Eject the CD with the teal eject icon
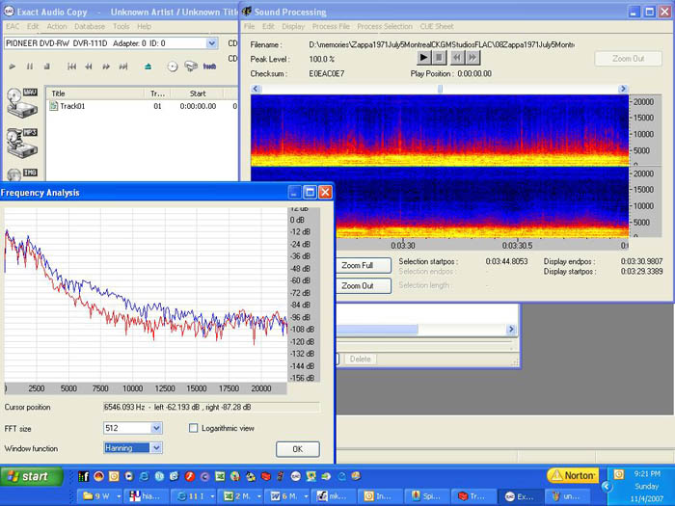675x506 pixels. tap(148, 67)
